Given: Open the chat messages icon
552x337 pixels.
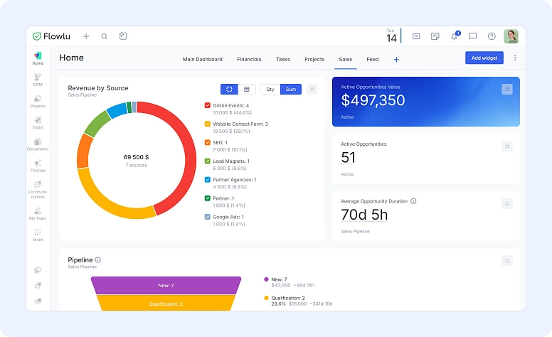Looking at the screenshot, I should point(472,36).
